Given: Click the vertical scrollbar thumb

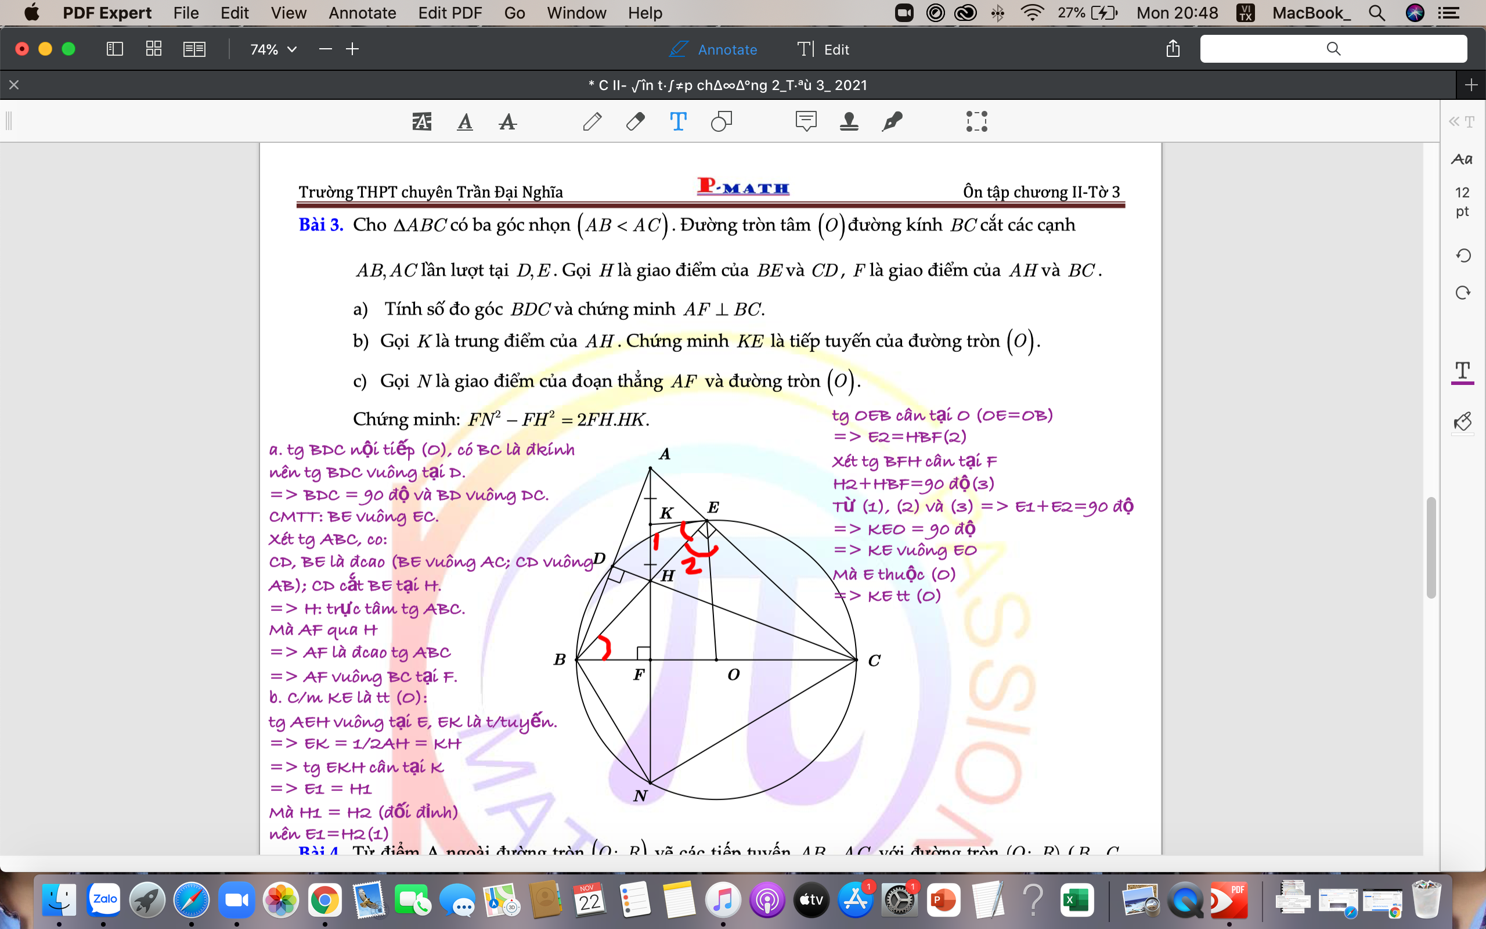Looking at the screenshot, I should 1431,547.
